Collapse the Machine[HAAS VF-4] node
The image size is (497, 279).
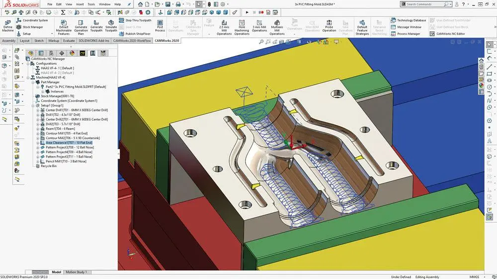(28, 78)
